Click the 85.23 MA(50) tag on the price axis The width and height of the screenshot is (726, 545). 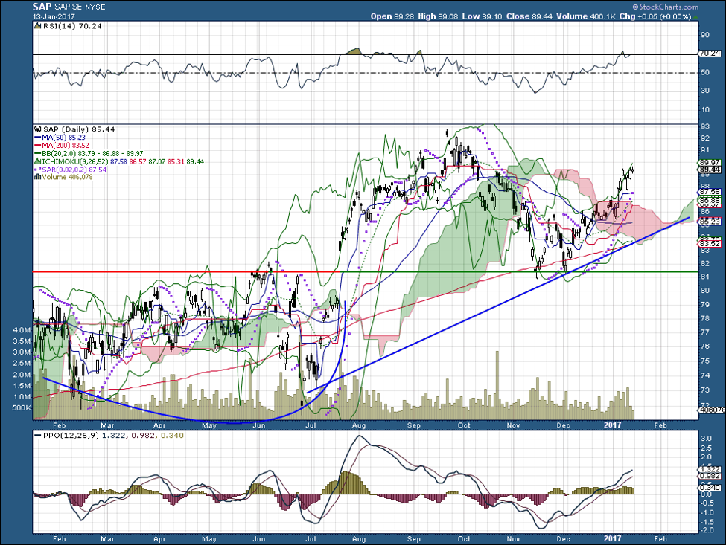(x=710, y=222)
